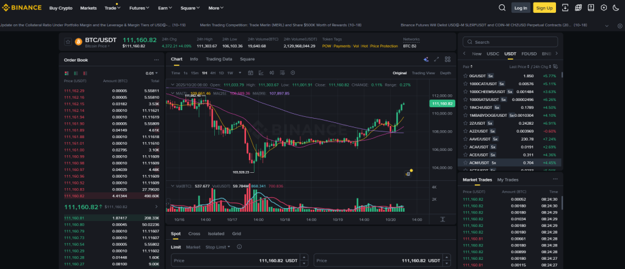Expand the announcements list chevron

[607, 26]
